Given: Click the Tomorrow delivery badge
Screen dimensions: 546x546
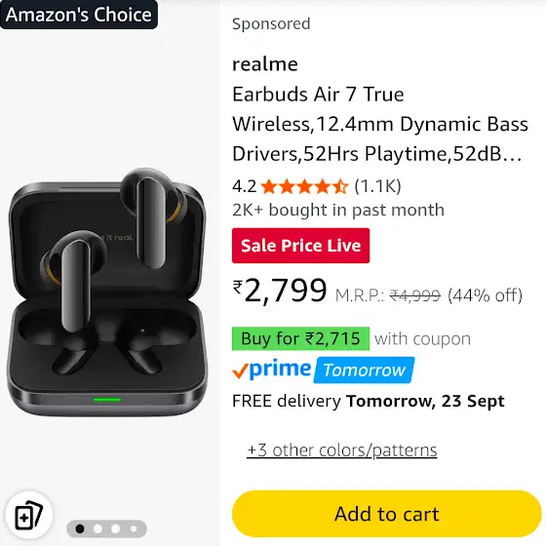Looking at the screenshot, I should pos(365,370).
